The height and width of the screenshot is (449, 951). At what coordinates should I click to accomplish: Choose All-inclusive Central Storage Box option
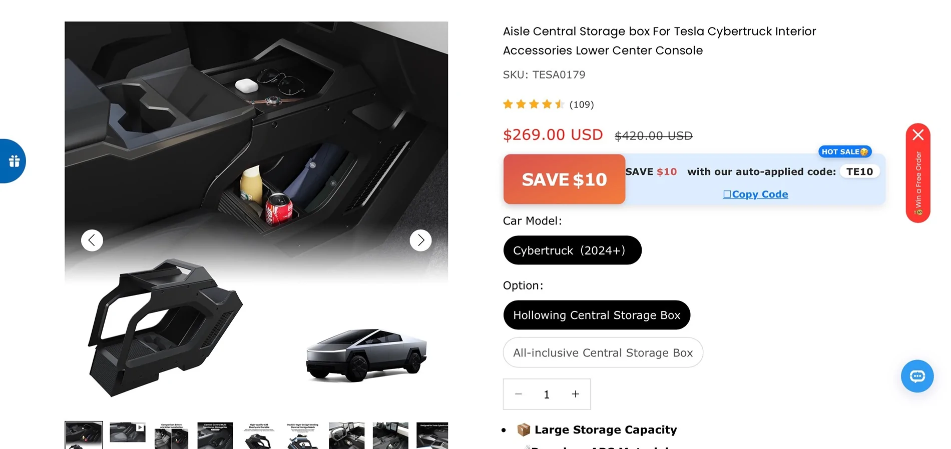click(x=603, y=352)
